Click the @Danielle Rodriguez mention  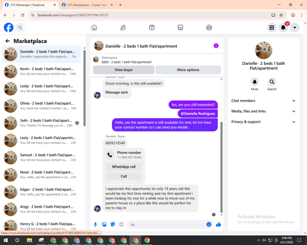[198, 114]
